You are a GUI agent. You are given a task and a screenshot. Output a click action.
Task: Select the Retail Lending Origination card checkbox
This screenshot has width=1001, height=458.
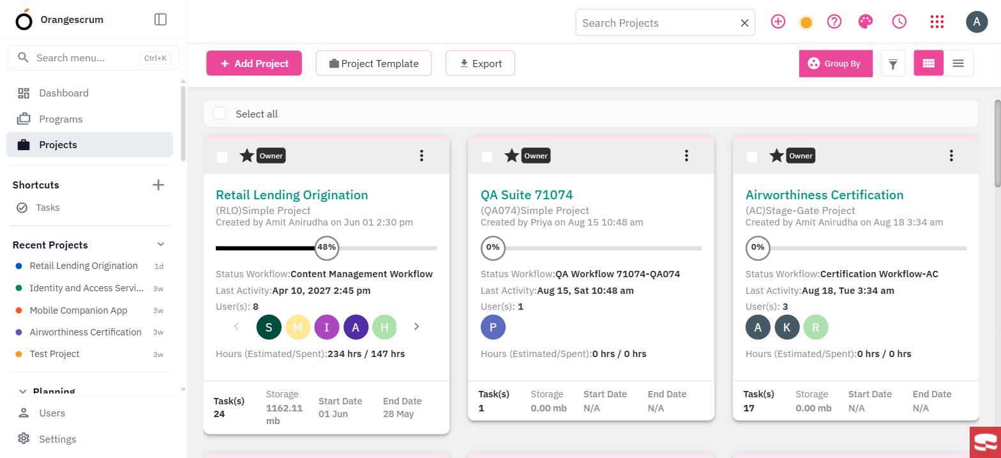click(x=222, y=156)
